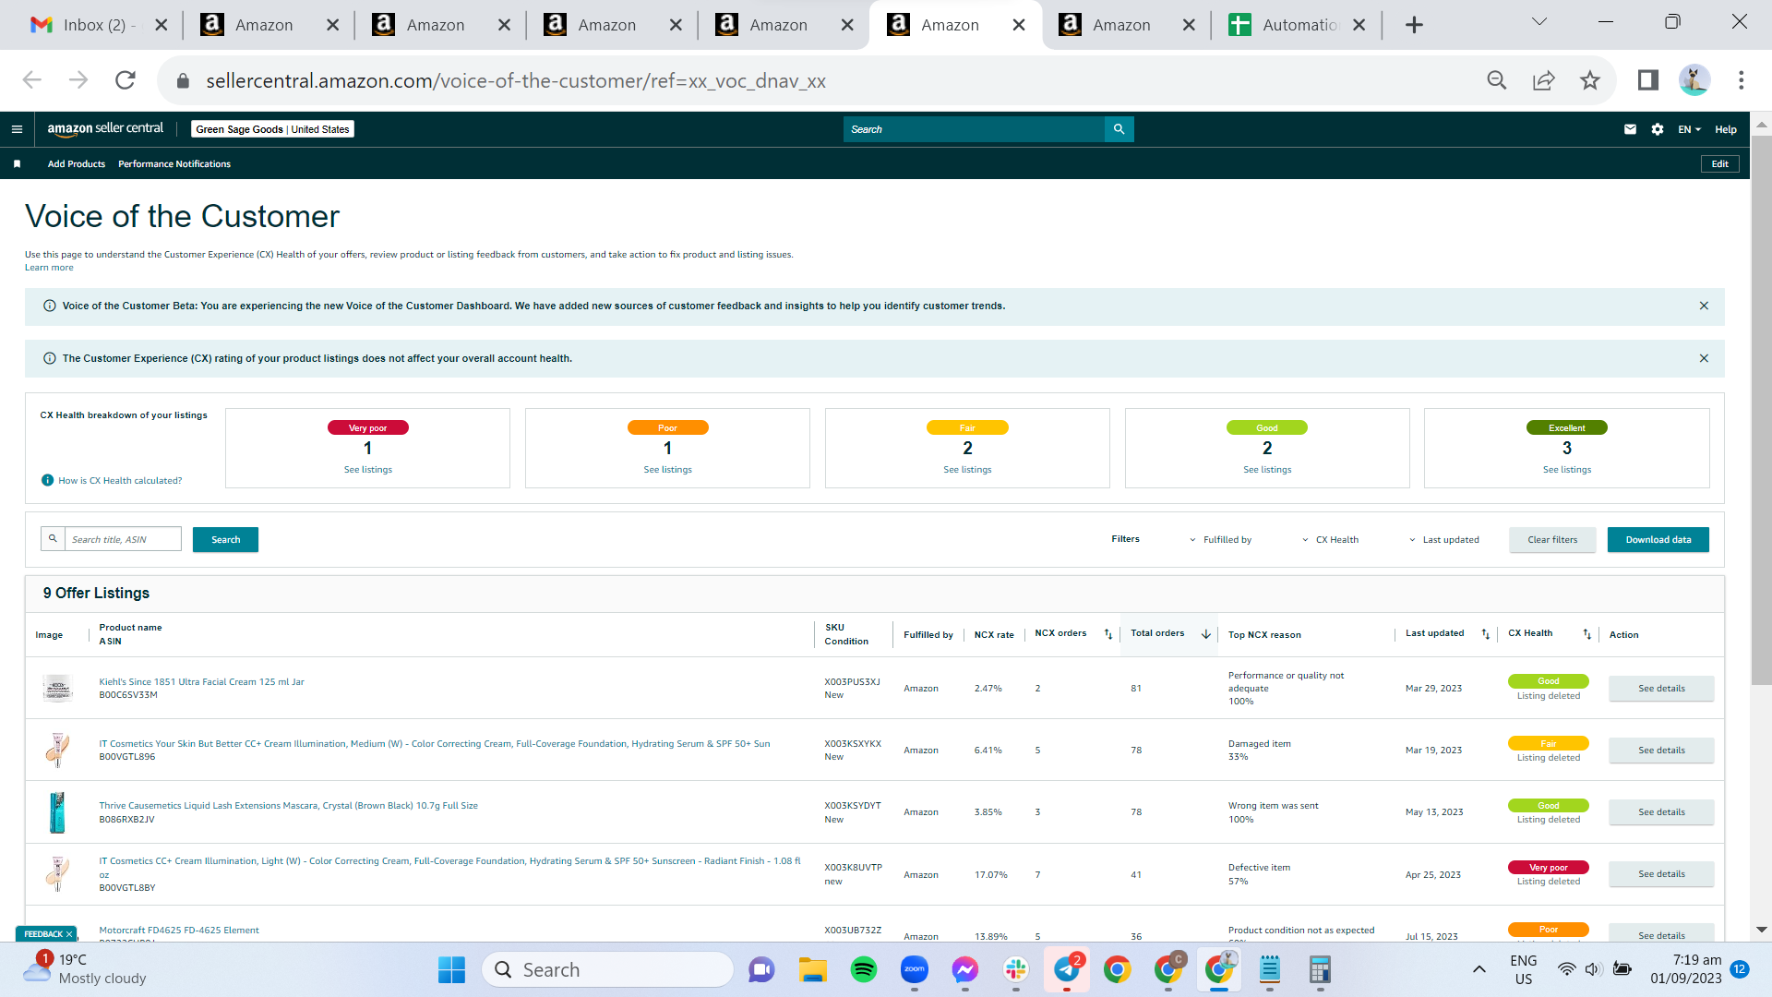Open Windows Start menu
The image size is (1772, 997).
click(x=451, y=969)
